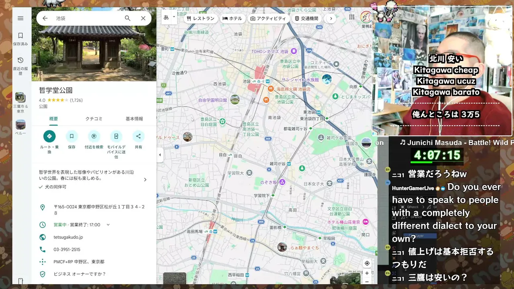Screen dimensions: 514x289
Task: Click the 池袋 station label on map
Action: (247, 81)
